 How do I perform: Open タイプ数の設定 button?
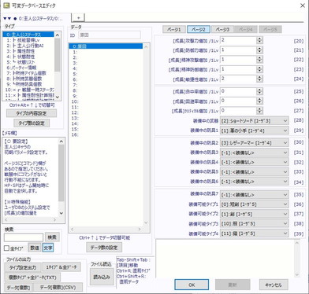tap(32, 123)
